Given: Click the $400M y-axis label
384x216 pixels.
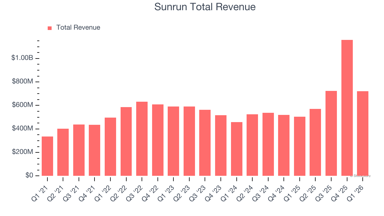Looking at the screenshot, I should (22, 128).
